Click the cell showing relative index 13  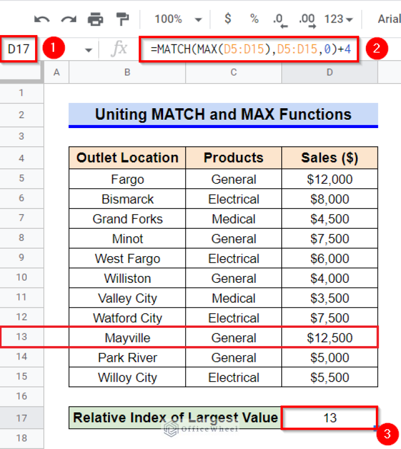329,418
